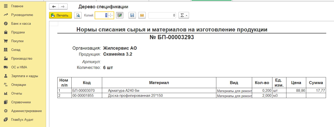This screenshot has height=127, width=334.
Task: Click the sum value field showing 0
Action: pyautogui.click(x=162, y=15)
